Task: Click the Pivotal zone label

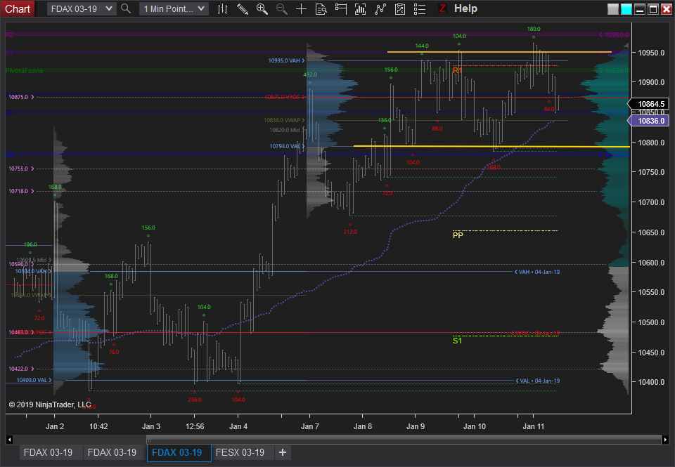Action: click(x=25, y=70)
